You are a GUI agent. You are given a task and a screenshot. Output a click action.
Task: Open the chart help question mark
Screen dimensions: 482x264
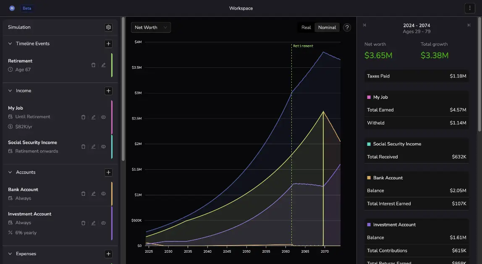pos(347,27)
